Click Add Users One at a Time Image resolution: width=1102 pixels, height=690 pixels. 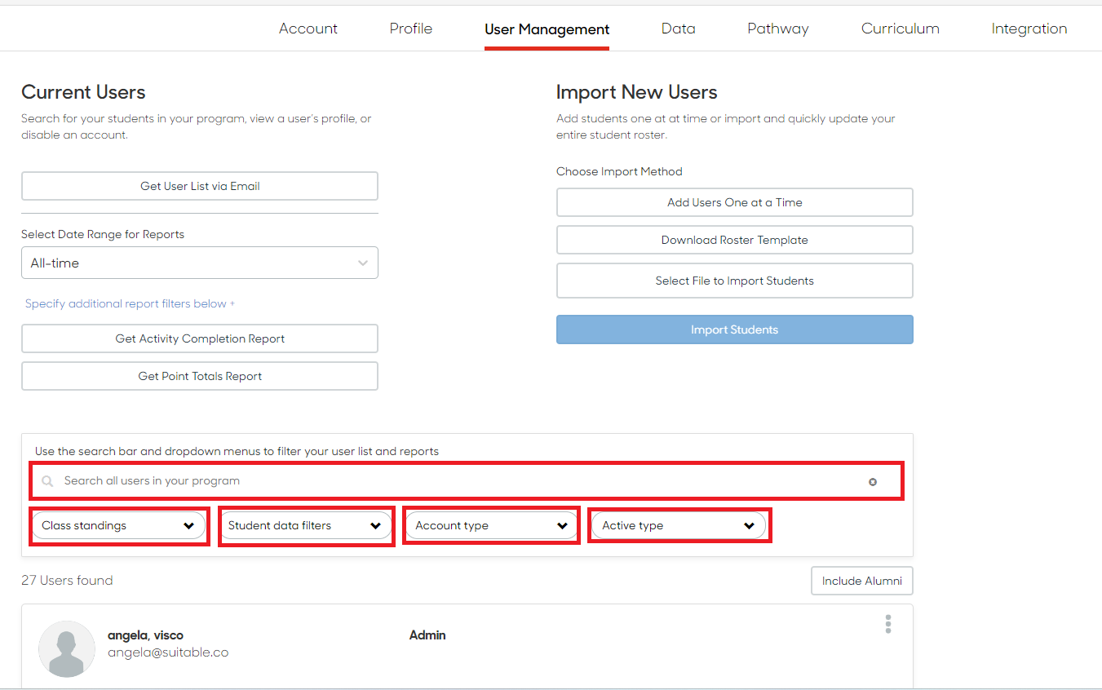point(735,202)
